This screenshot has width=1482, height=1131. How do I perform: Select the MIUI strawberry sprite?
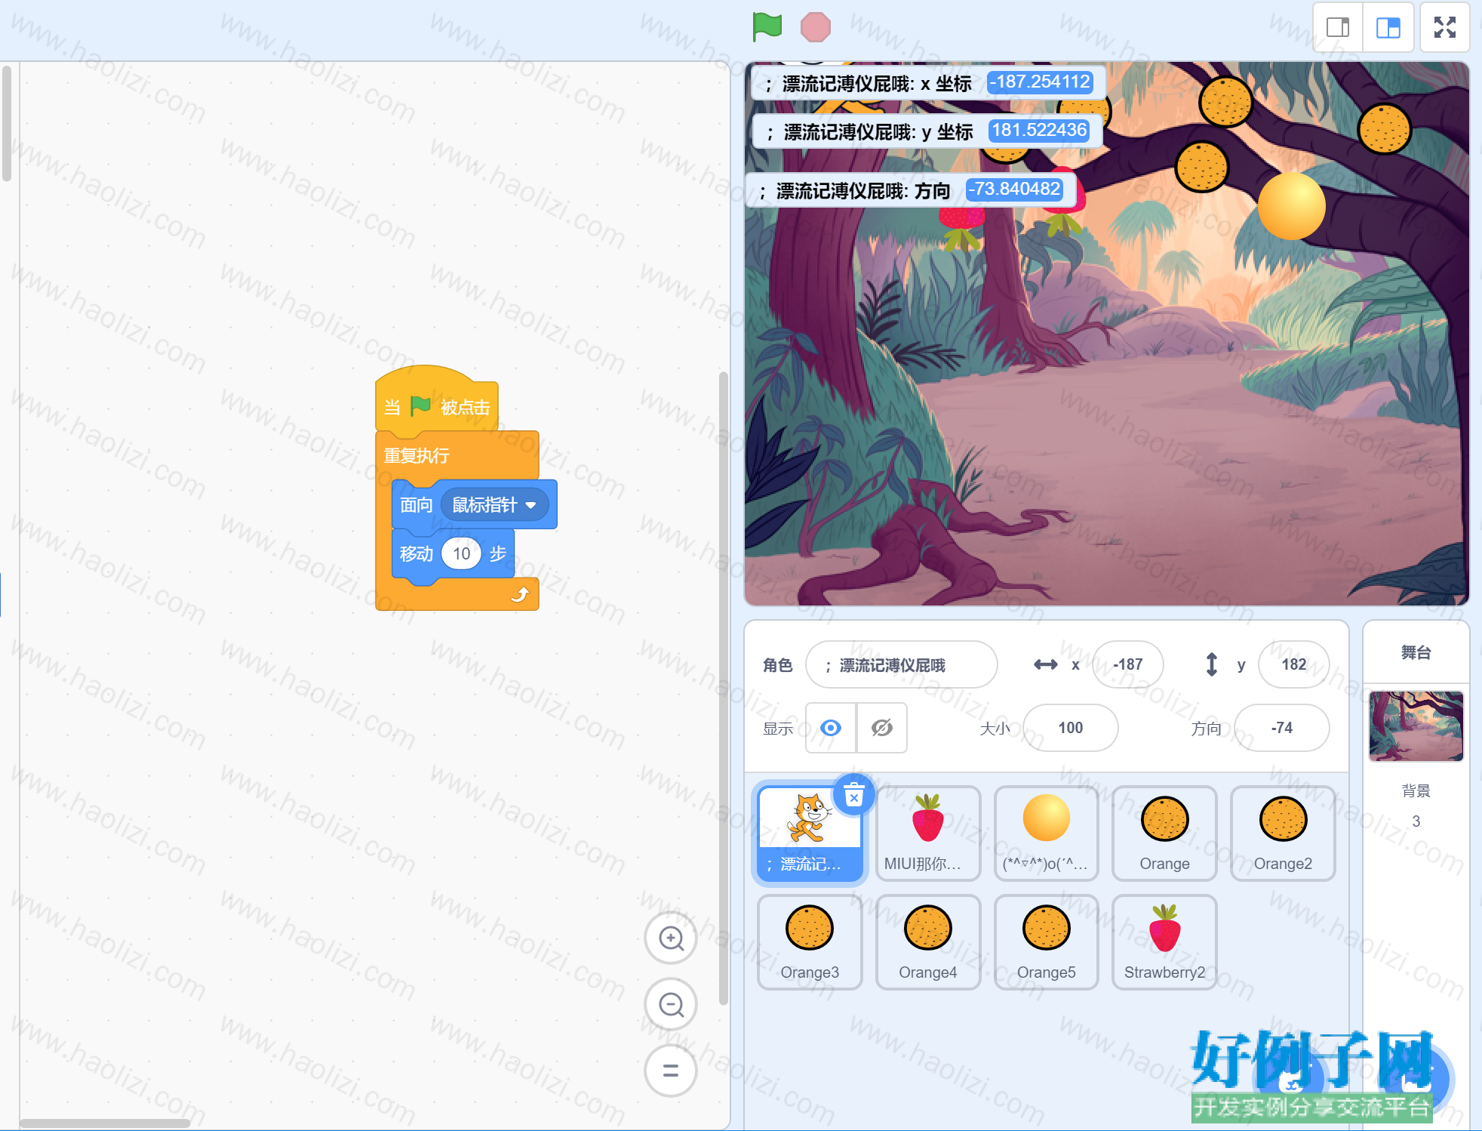(x=928, y=834)
